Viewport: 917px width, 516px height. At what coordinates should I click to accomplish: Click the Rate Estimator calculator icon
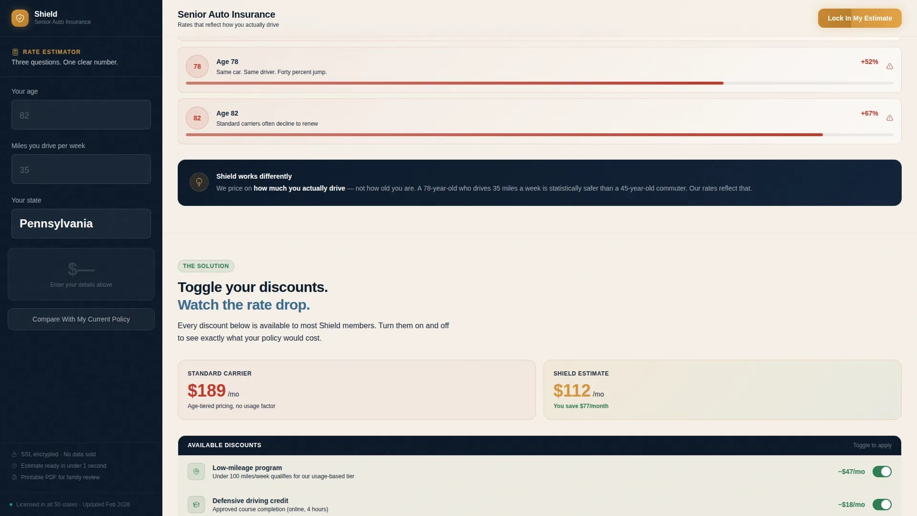[15, 52]
